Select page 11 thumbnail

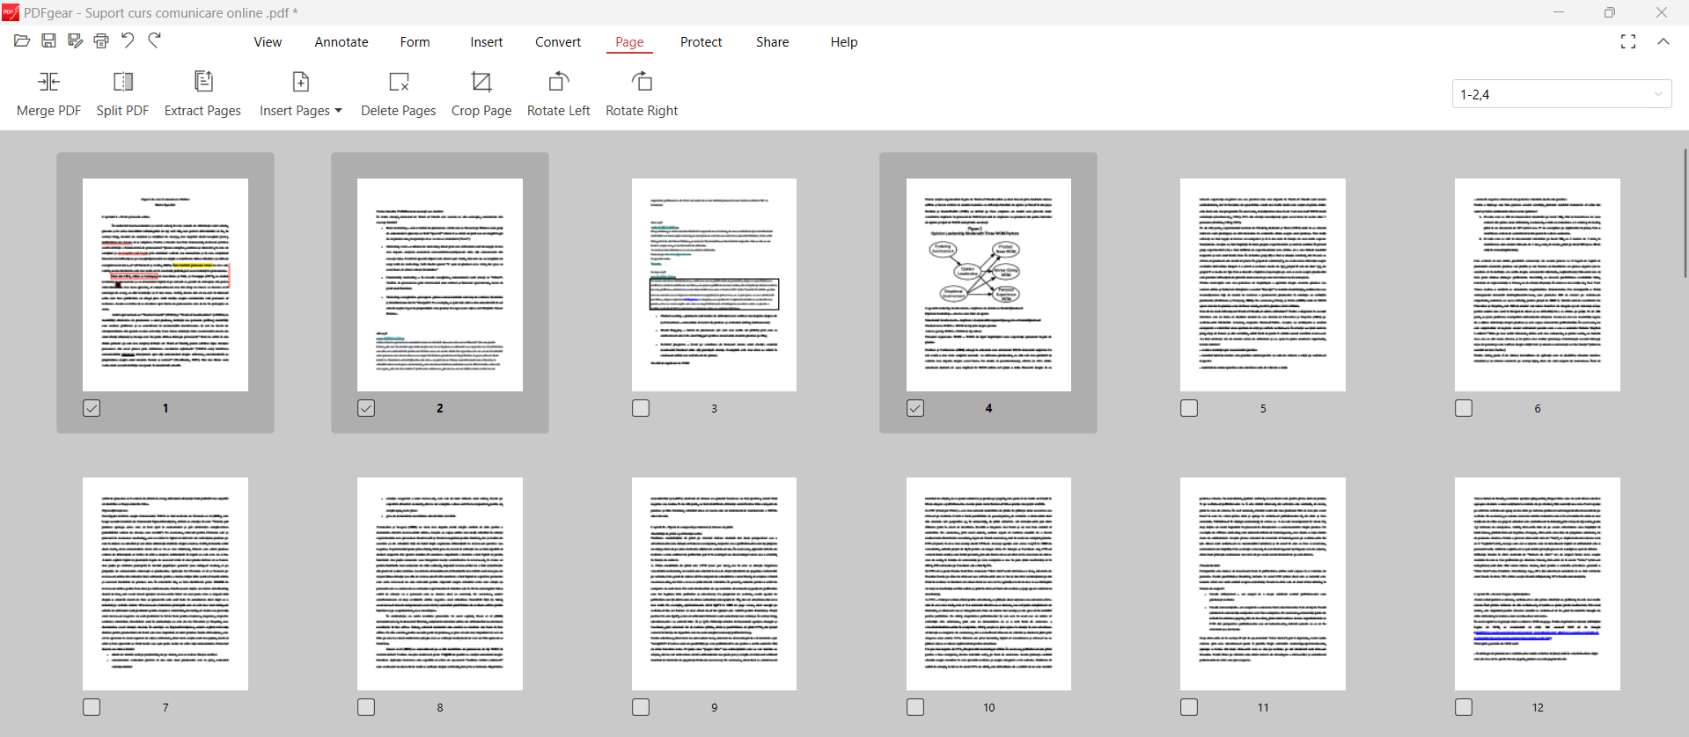[1263, 584]
